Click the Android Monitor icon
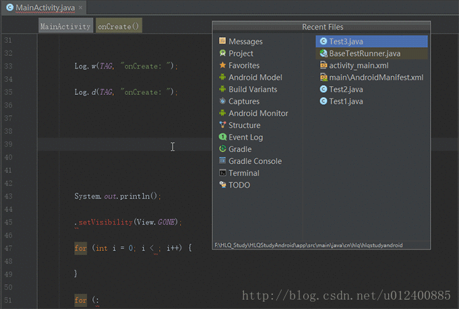The height and width of the screenshot is (309, 459). tap(222, 113)
